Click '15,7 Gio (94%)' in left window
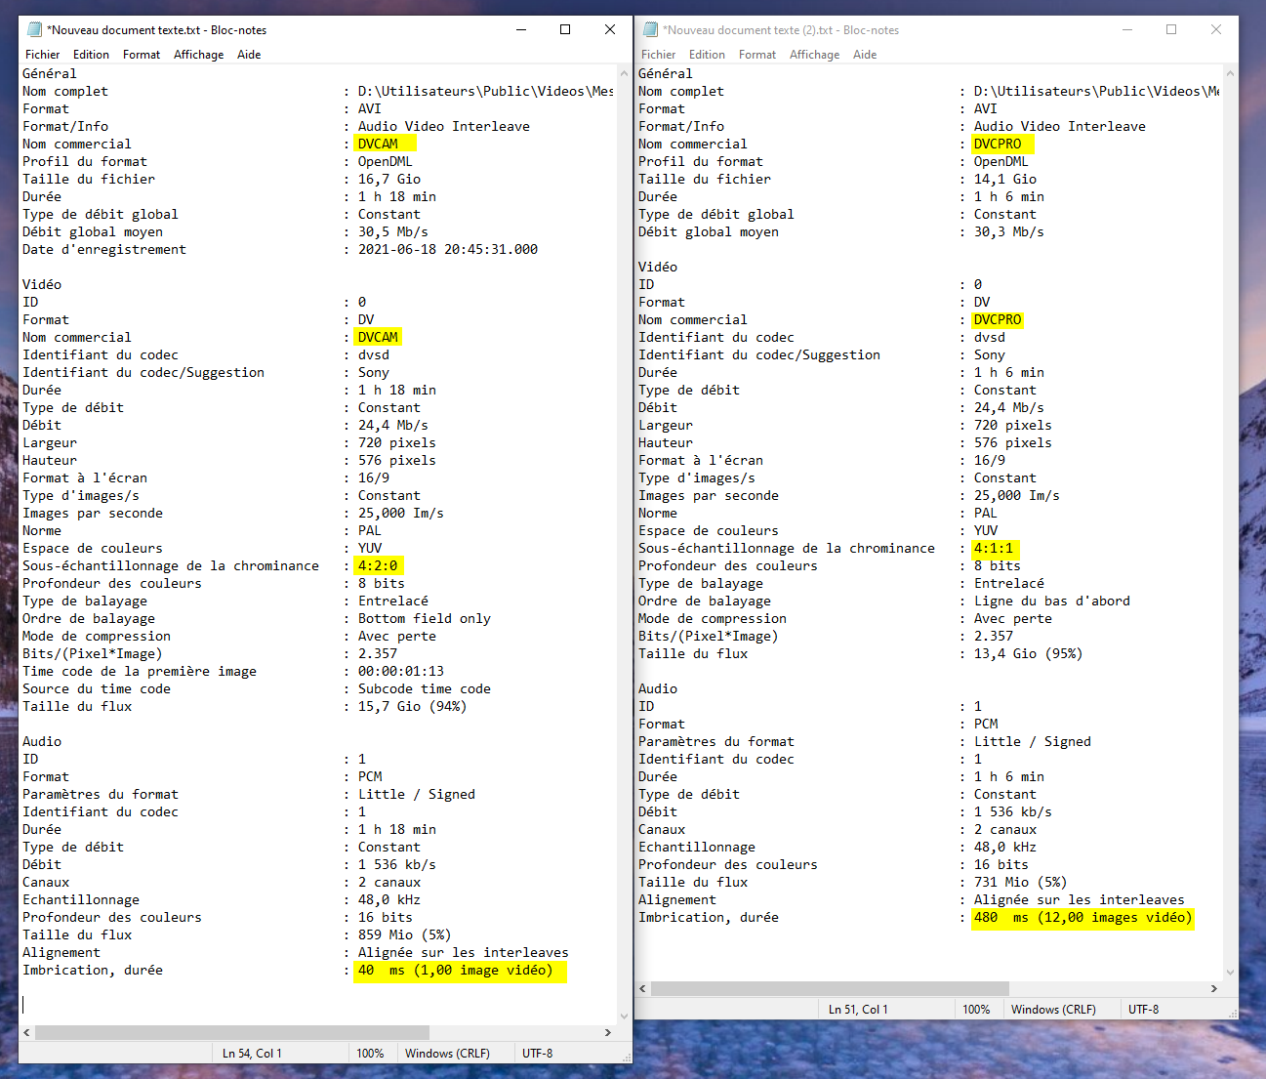The width and height of the screenshot is (1266, 1079). 413,706
